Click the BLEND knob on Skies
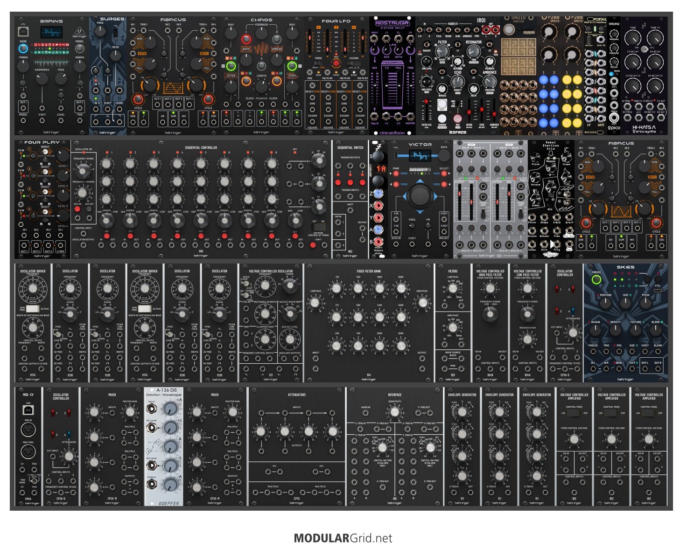687x548 pixels. [656, 331]
